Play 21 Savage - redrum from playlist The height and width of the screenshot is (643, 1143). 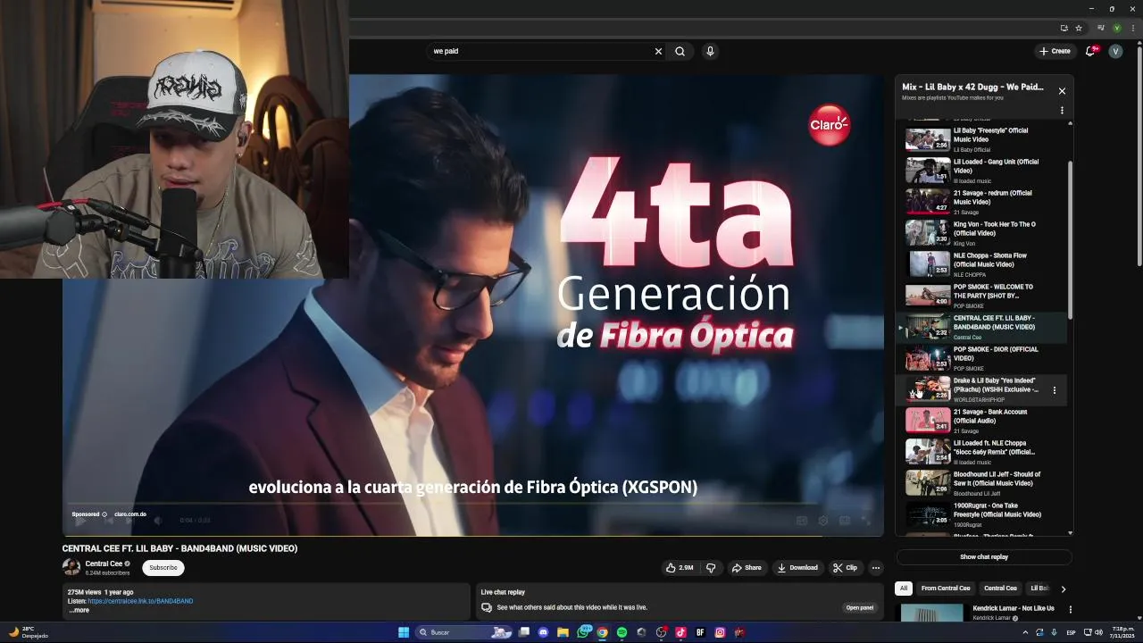(x=980, y=202)
